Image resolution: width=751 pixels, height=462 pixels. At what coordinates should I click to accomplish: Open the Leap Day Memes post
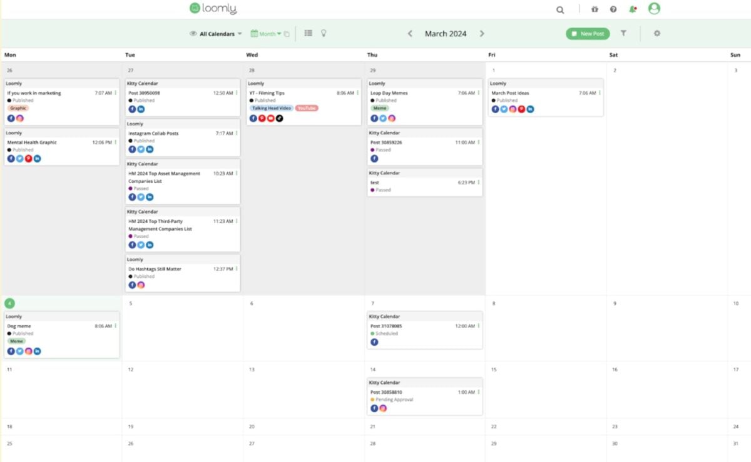pyautogui.click(x=389, y=93)
